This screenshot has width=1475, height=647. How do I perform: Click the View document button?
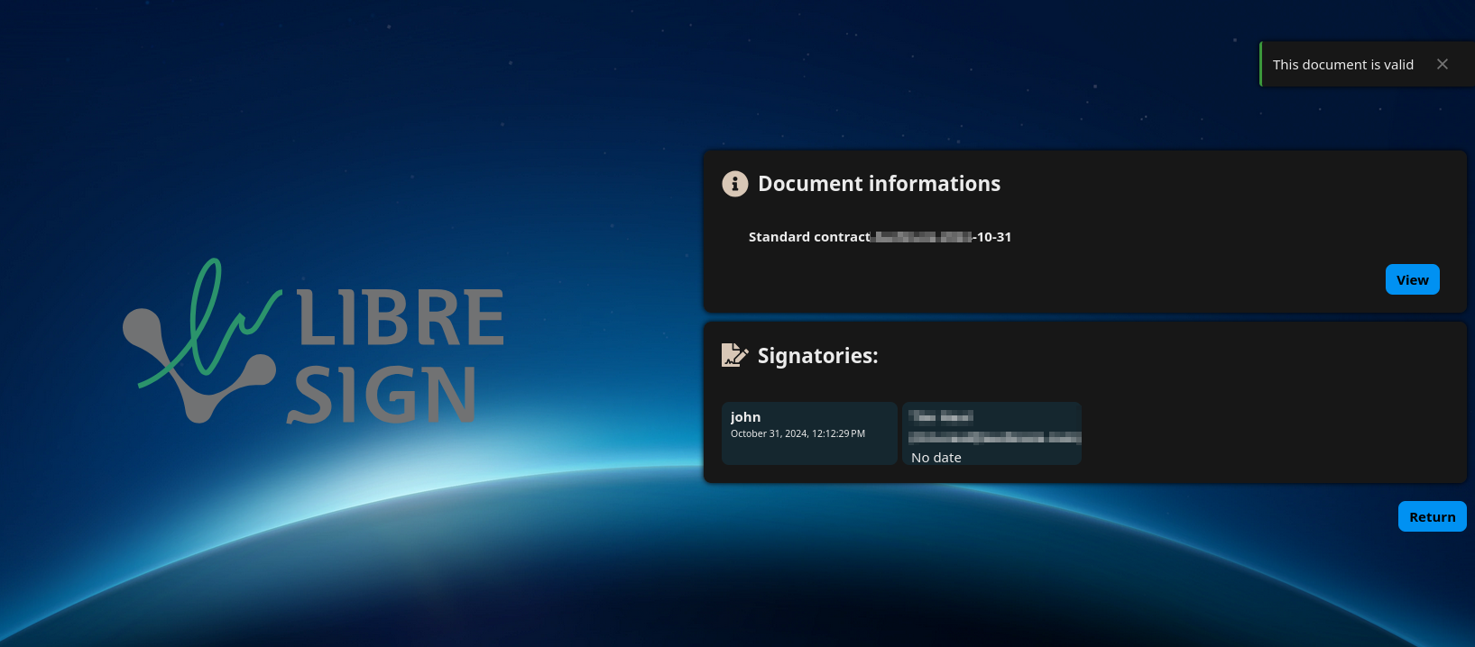click(x=1412, y=279)
